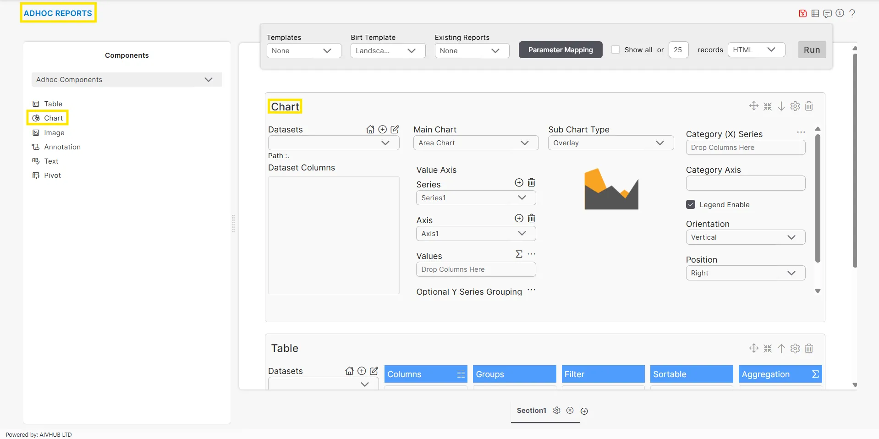Move the Chart component down with arrow

(x=781, y=106)
